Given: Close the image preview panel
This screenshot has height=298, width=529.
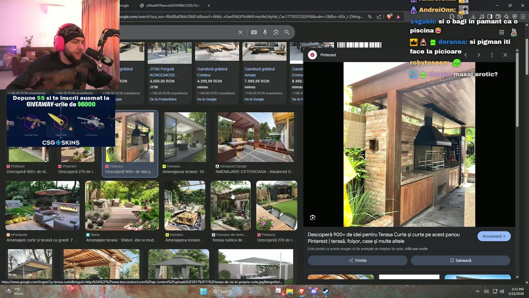Looking at the screenshot, I should tap(505, 55).
